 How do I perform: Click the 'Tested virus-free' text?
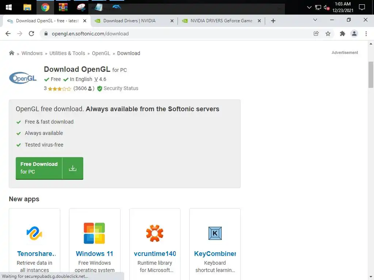44,145
